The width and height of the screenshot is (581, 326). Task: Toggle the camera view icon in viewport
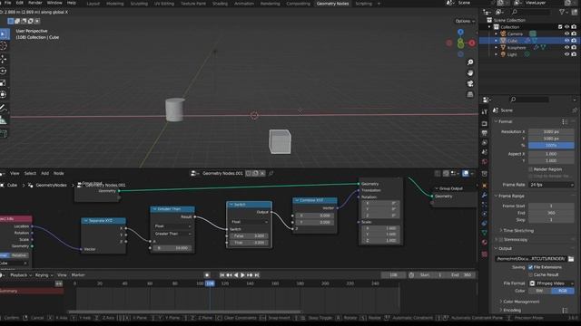coord(470,83)
